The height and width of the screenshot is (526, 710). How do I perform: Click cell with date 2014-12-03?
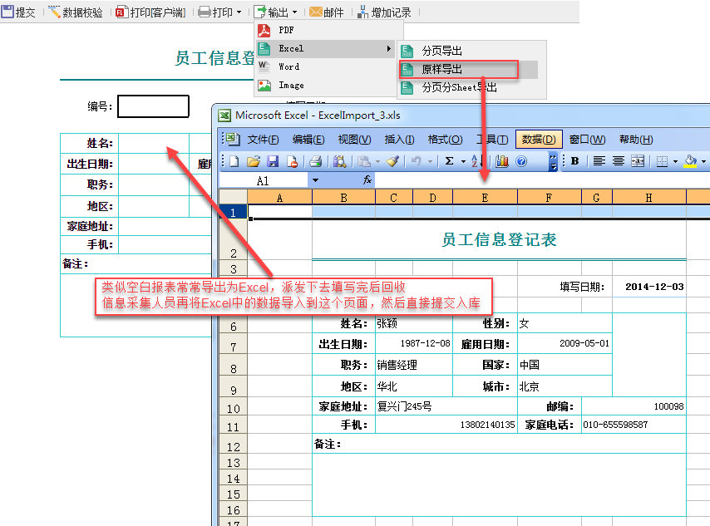click(x=649, y=287)
